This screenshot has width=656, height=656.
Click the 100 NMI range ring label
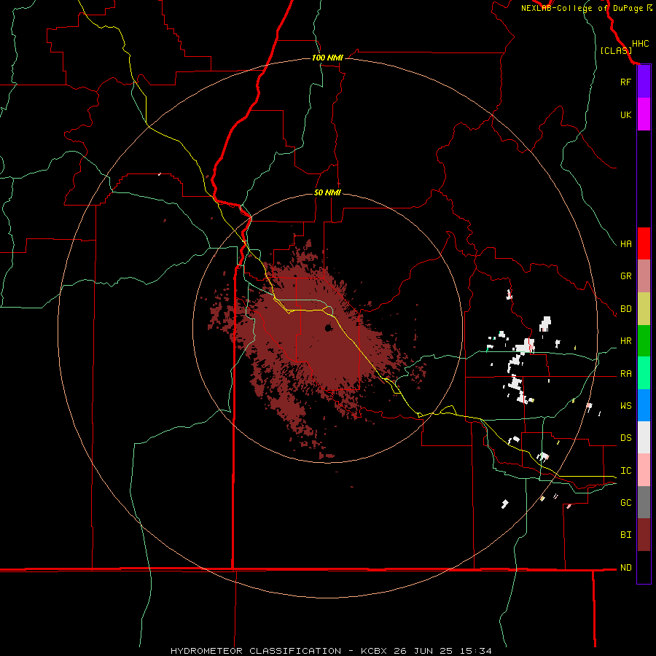point(327,58)
